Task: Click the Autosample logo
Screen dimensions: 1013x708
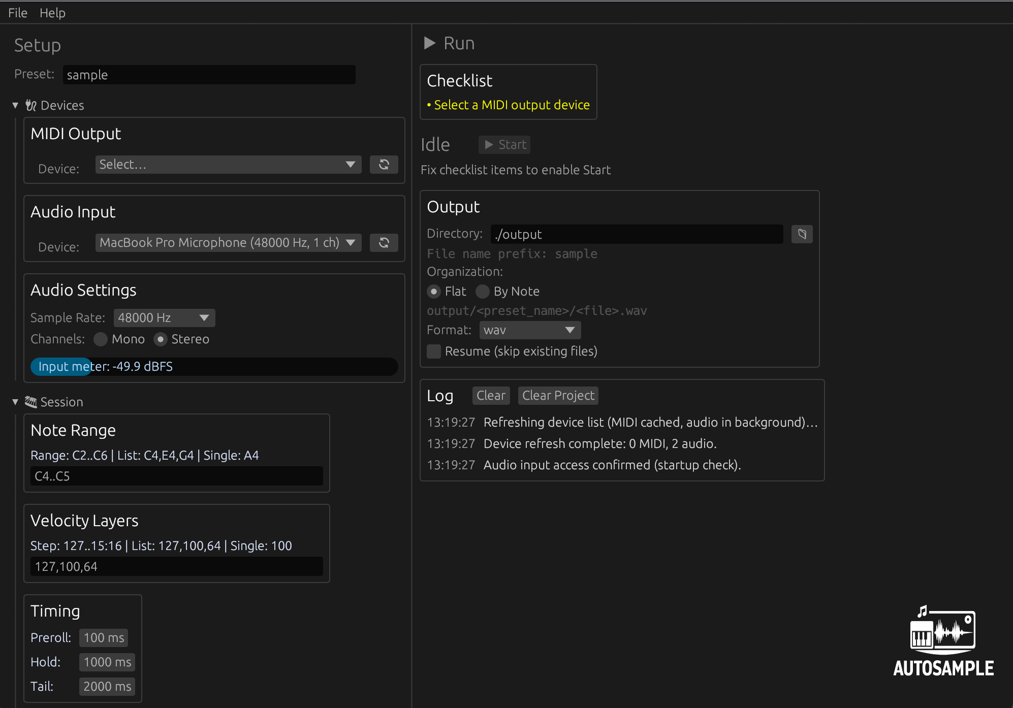Action: coord(943,641)
